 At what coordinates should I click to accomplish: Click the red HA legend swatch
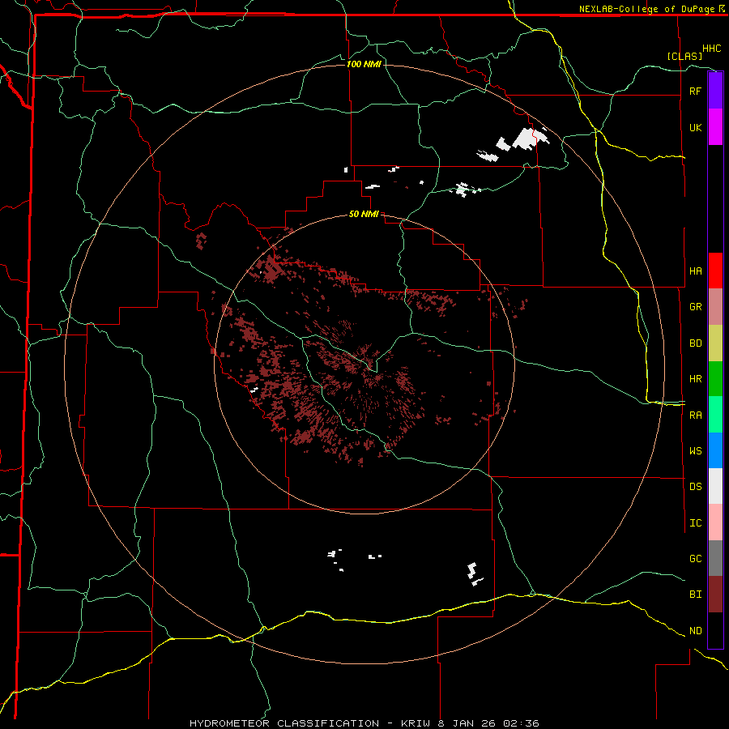[715, 271]
